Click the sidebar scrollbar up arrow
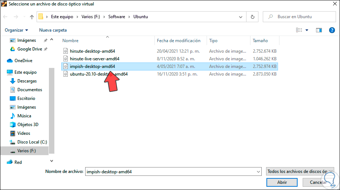Image resolution: width=340 pixels, height=190 pixels. 51,39
